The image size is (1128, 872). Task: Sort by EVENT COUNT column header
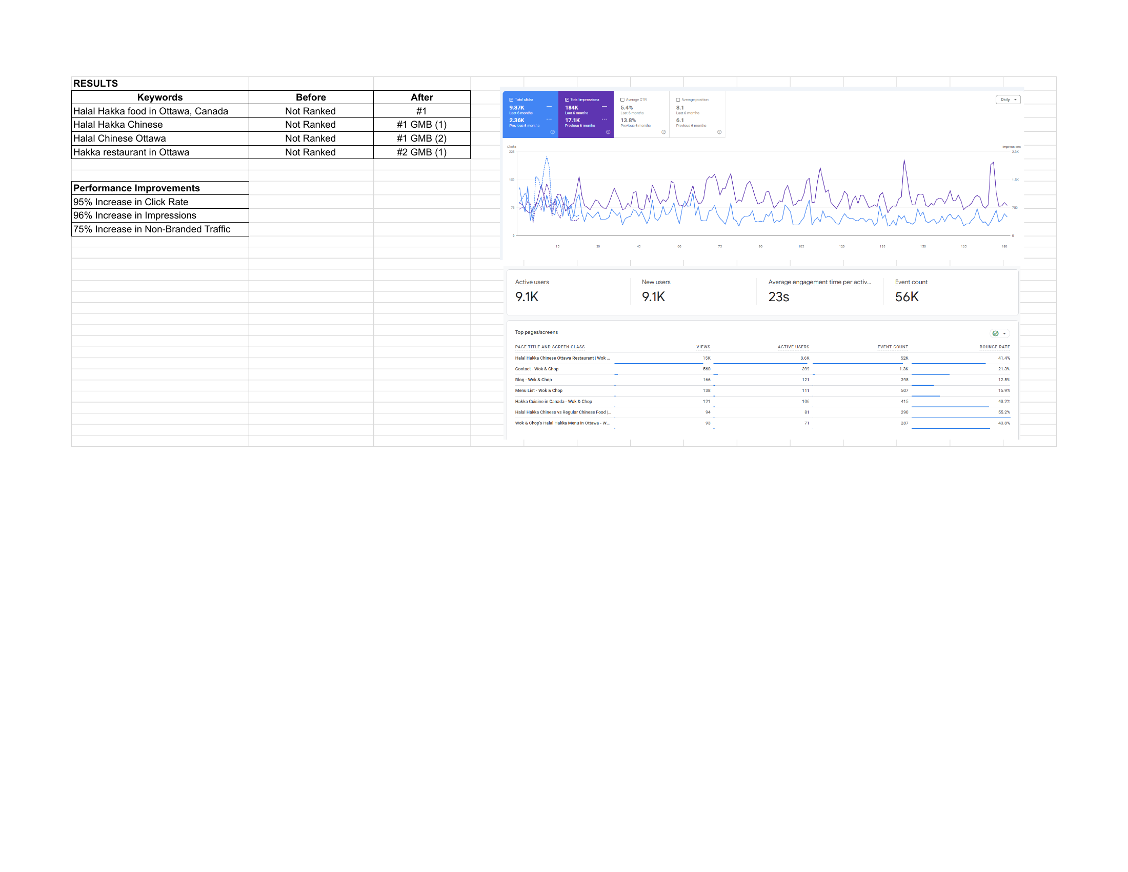pyautogui.click(x=893, y=347)
